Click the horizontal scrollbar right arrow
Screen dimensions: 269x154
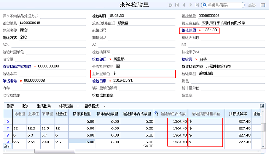click(x=259, y=151)
